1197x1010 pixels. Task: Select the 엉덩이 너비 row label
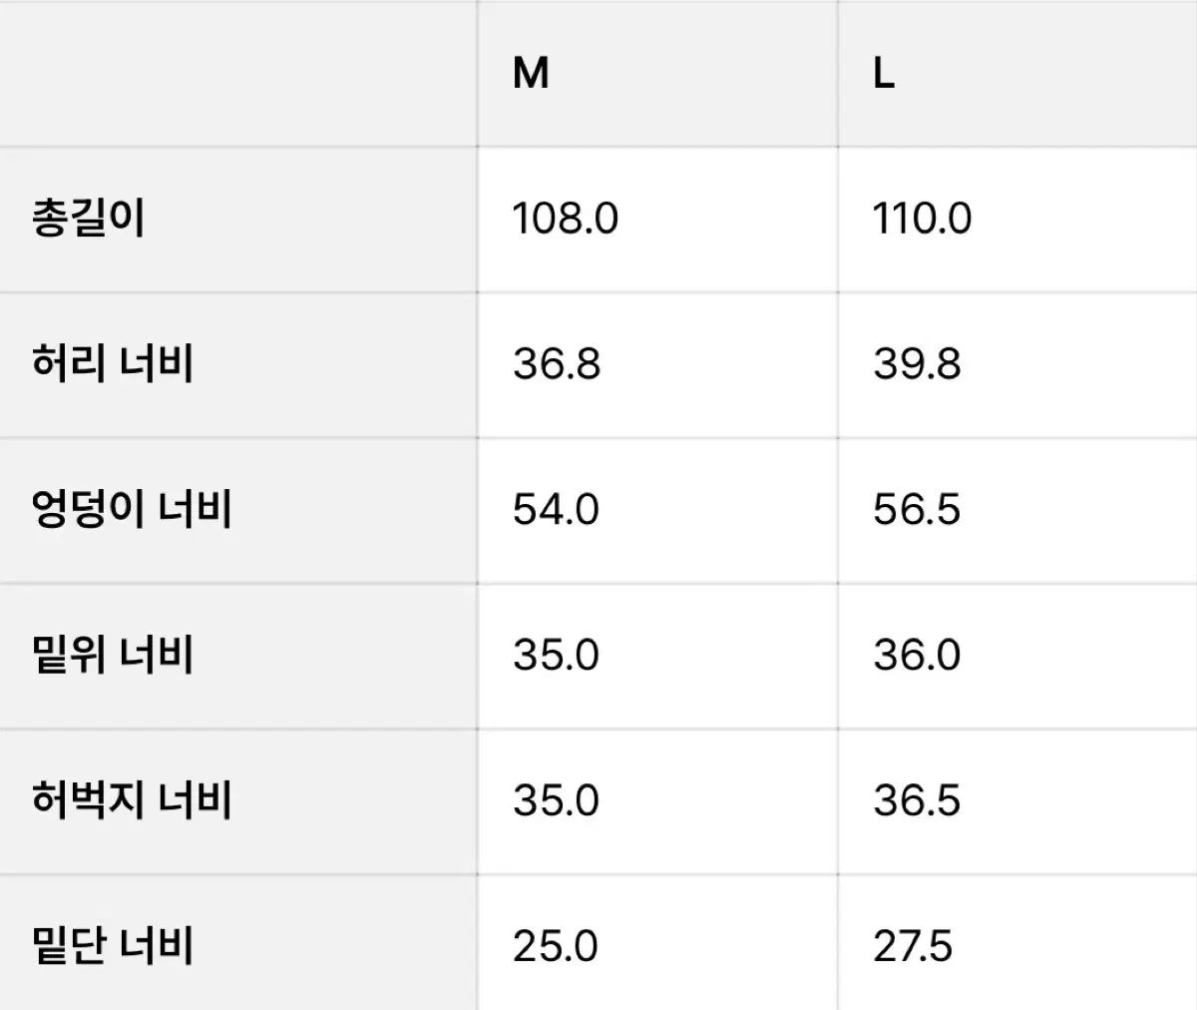point(132,509)
